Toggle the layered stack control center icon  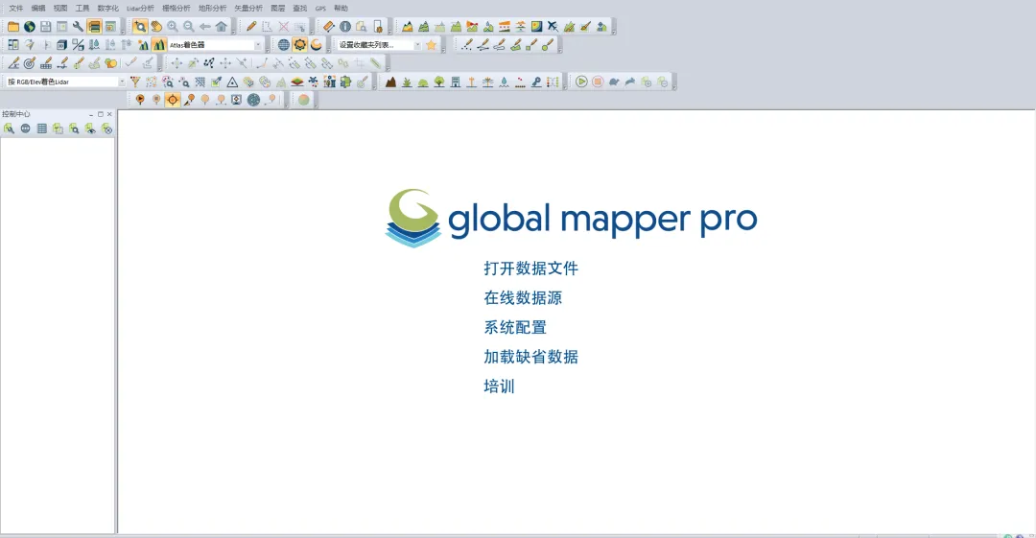coord(94,27)
